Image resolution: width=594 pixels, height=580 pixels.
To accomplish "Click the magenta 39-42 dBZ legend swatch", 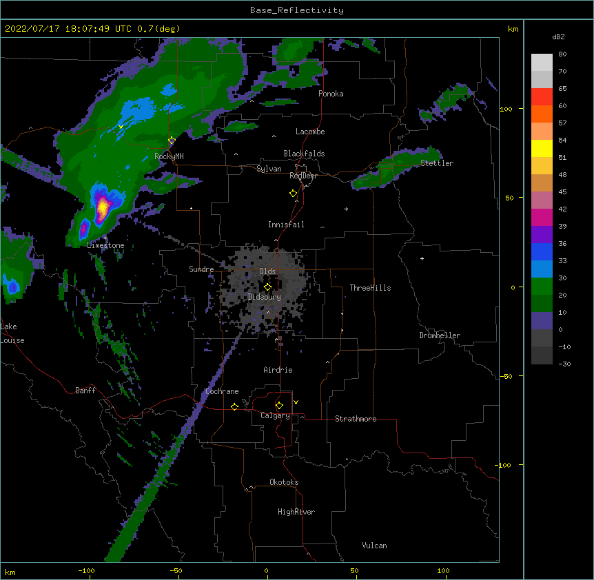I will tap(542, 217).
